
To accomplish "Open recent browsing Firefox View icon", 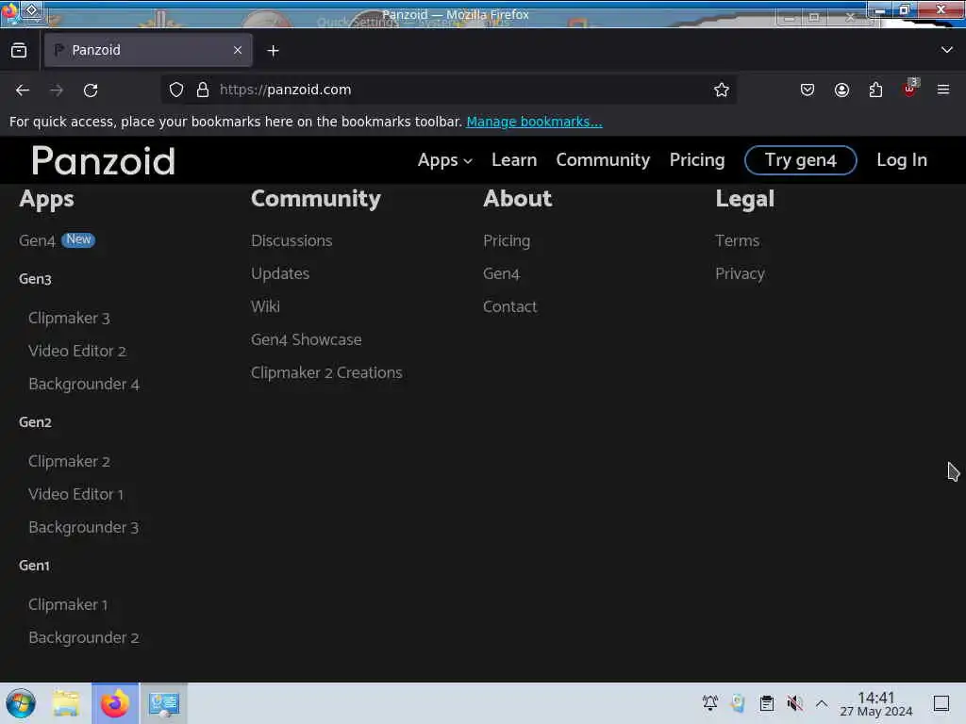I will point(19,50).
